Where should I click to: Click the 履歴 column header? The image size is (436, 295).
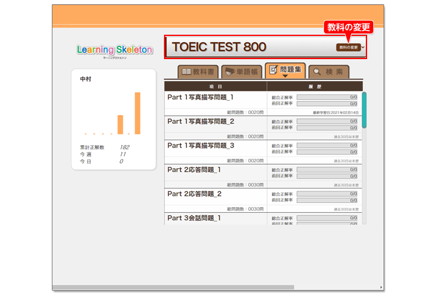[x=315, y=87]
